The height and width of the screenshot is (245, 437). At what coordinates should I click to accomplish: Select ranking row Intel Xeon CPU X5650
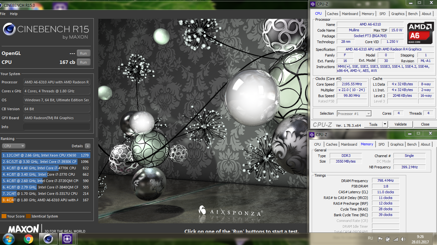point(46,155)
